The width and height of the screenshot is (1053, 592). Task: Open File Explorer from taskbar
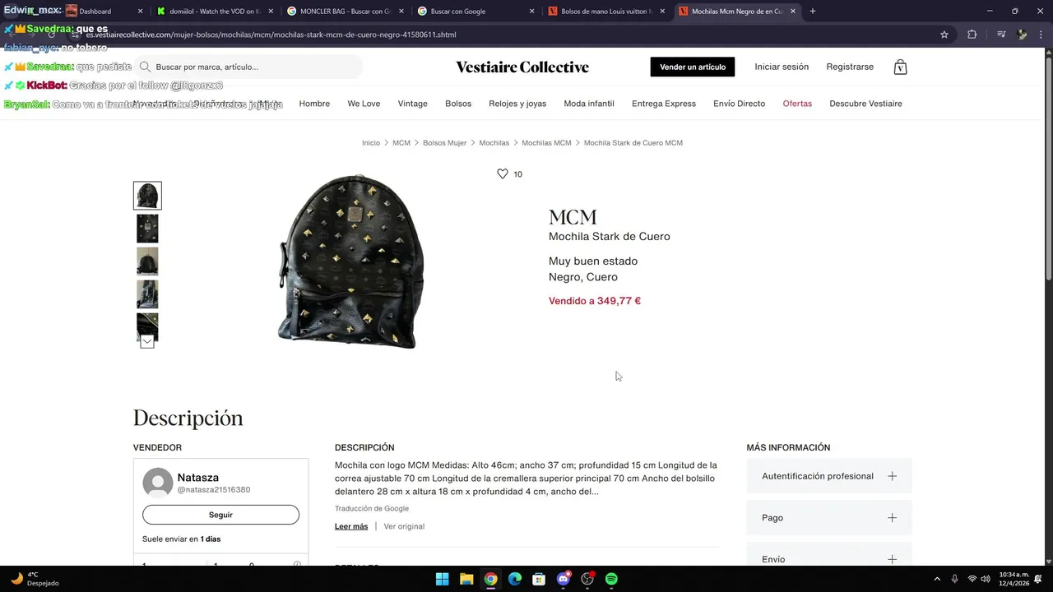coord(466,579)
